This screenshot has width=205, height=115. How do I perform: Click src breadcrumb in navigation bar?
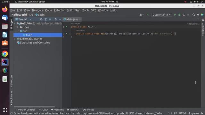tap(31, 15)
